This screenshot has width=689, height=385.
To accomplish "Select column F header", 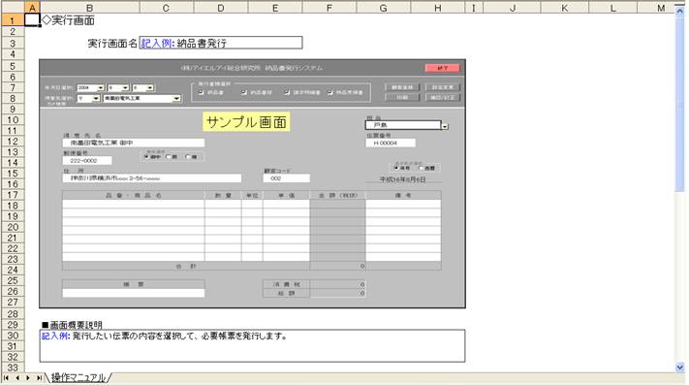I will (329, 8).
